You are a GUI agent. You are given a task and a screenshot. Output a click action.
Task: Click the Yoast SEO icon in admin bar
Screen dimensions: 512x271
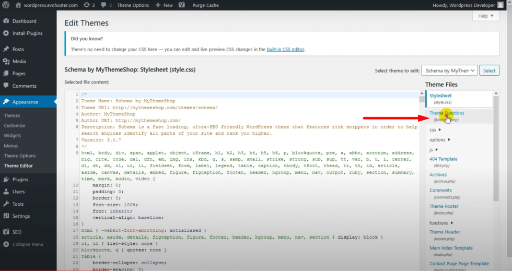pos(182,5)
